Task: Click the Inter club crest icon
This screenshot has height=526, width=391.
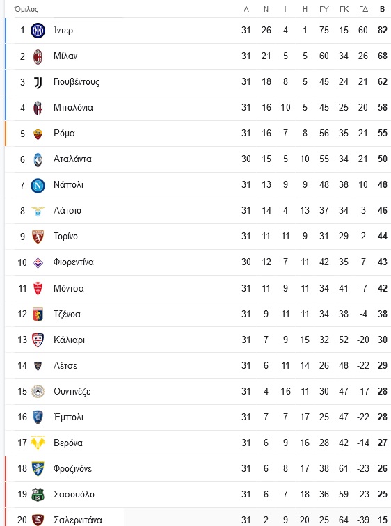Action: 38,31
